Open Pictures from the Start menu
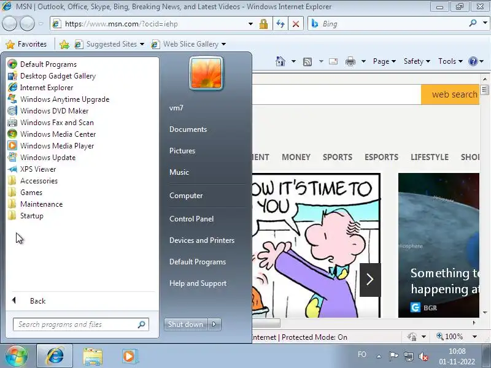The height and width of the screenshot is (368, 491). coord(182,151)
